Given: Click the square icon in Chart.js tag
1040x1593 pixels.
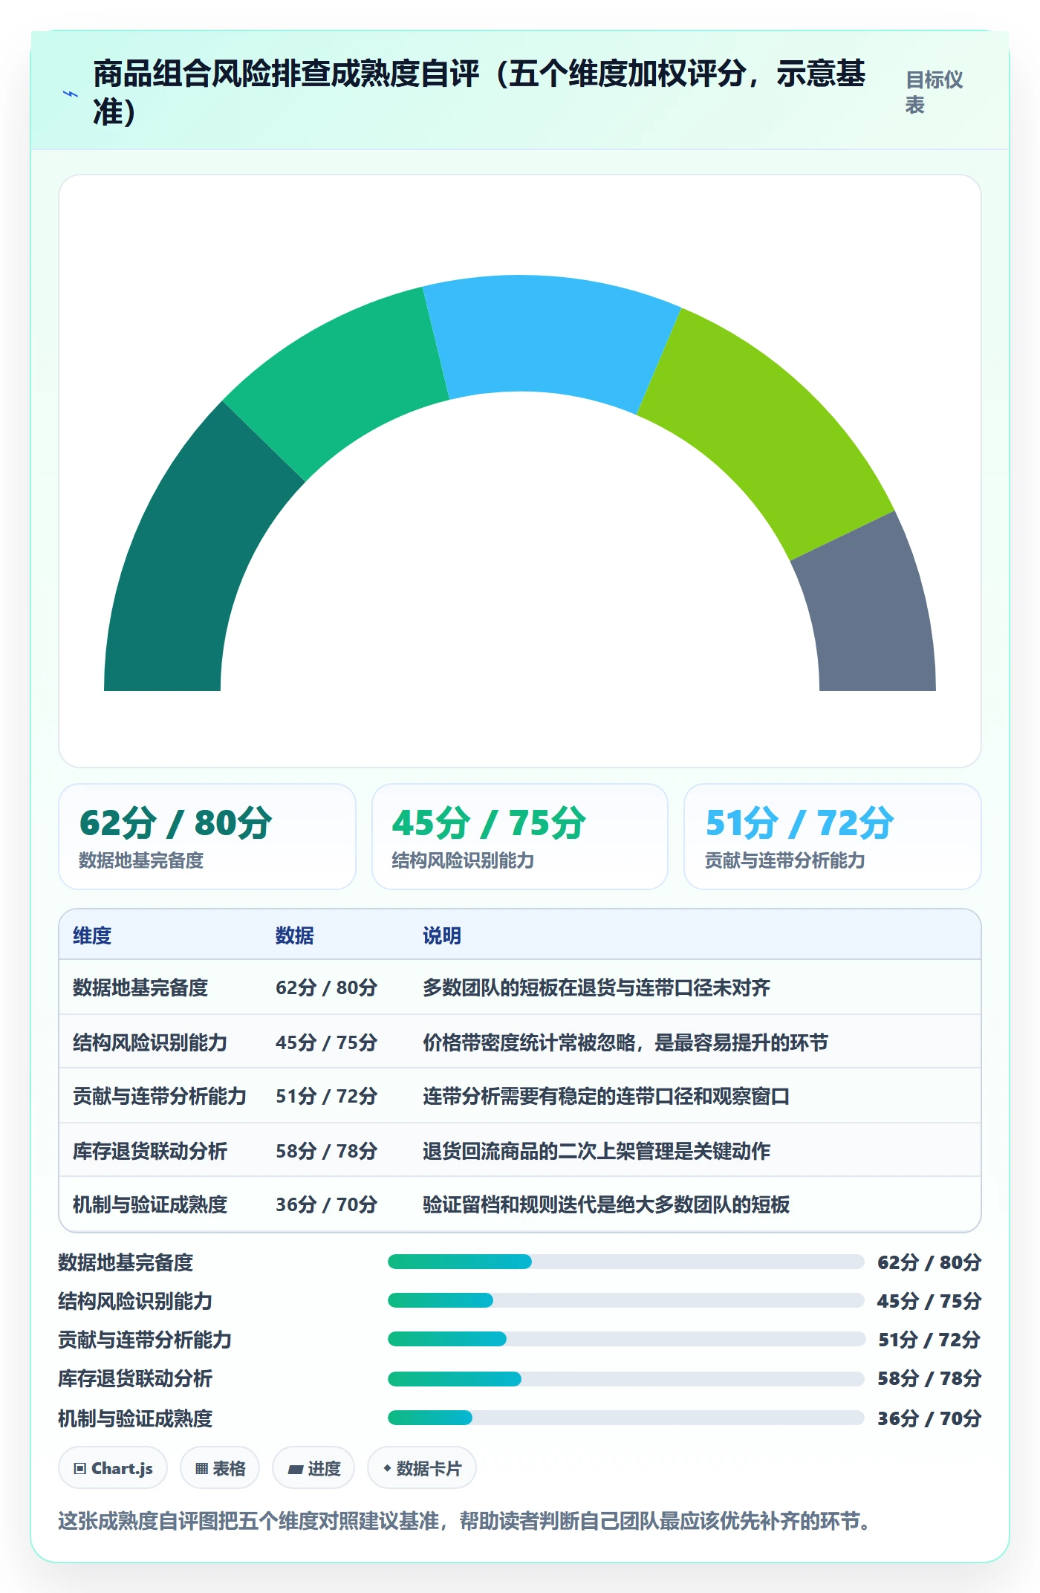Looking at the screenshot, I should pos(80,1469).
